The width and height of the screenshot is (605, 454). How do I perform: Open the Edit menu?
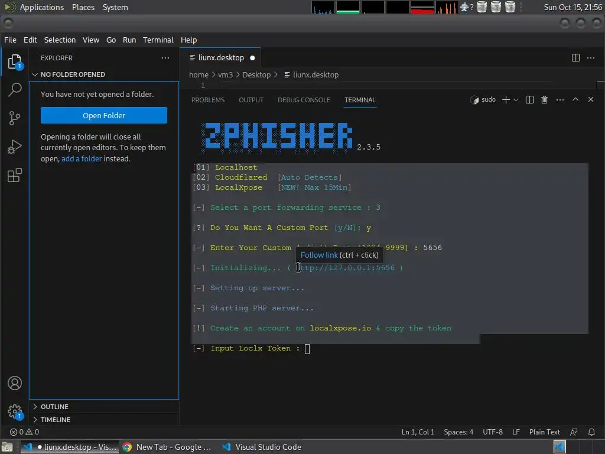point(30,40)
